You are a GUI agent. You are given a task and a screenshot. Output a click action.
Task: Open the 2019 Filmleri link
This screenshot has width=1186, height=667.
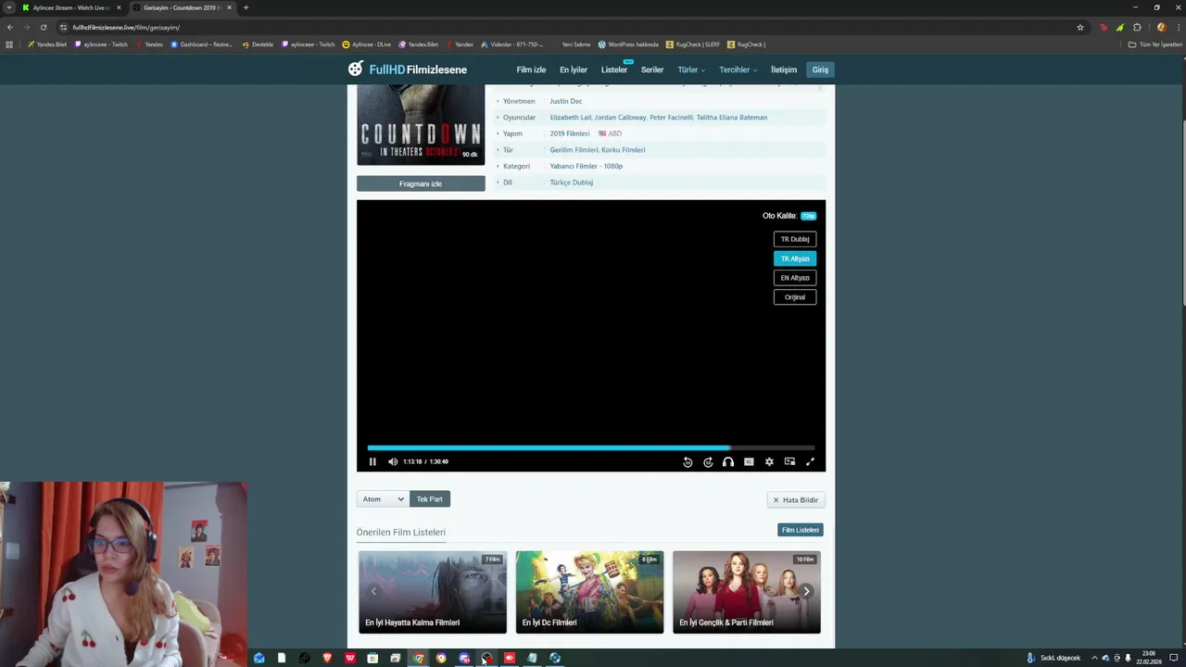click(x=569, y=133)
